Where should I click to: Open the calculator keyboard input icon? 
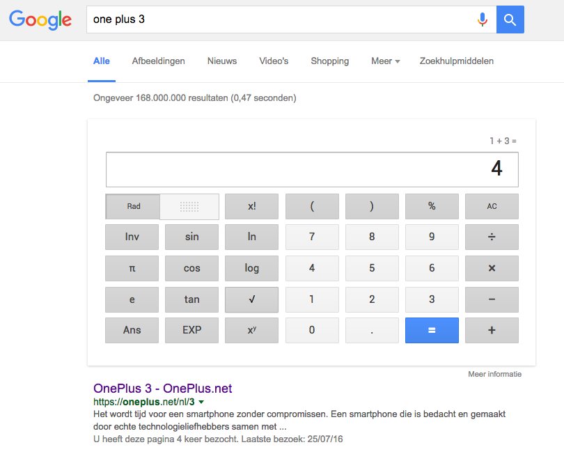pyautogui.click(x=191, y=206)
